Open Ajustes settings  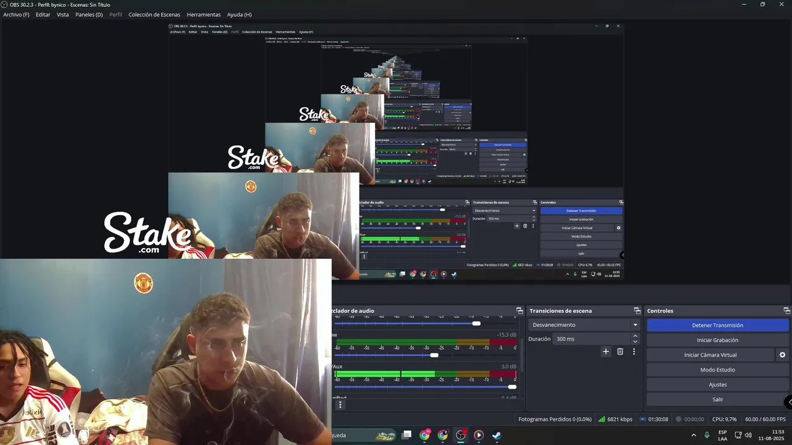coord(718,384)
